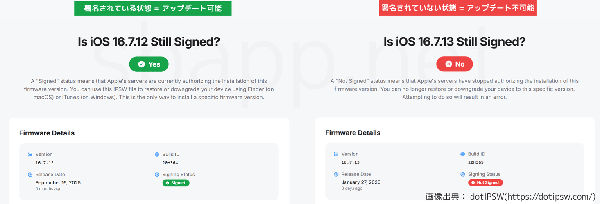600x204 pixels.
Task: Click the checkmark icon inside the Yes badge
Action: [x=142, y=64]
